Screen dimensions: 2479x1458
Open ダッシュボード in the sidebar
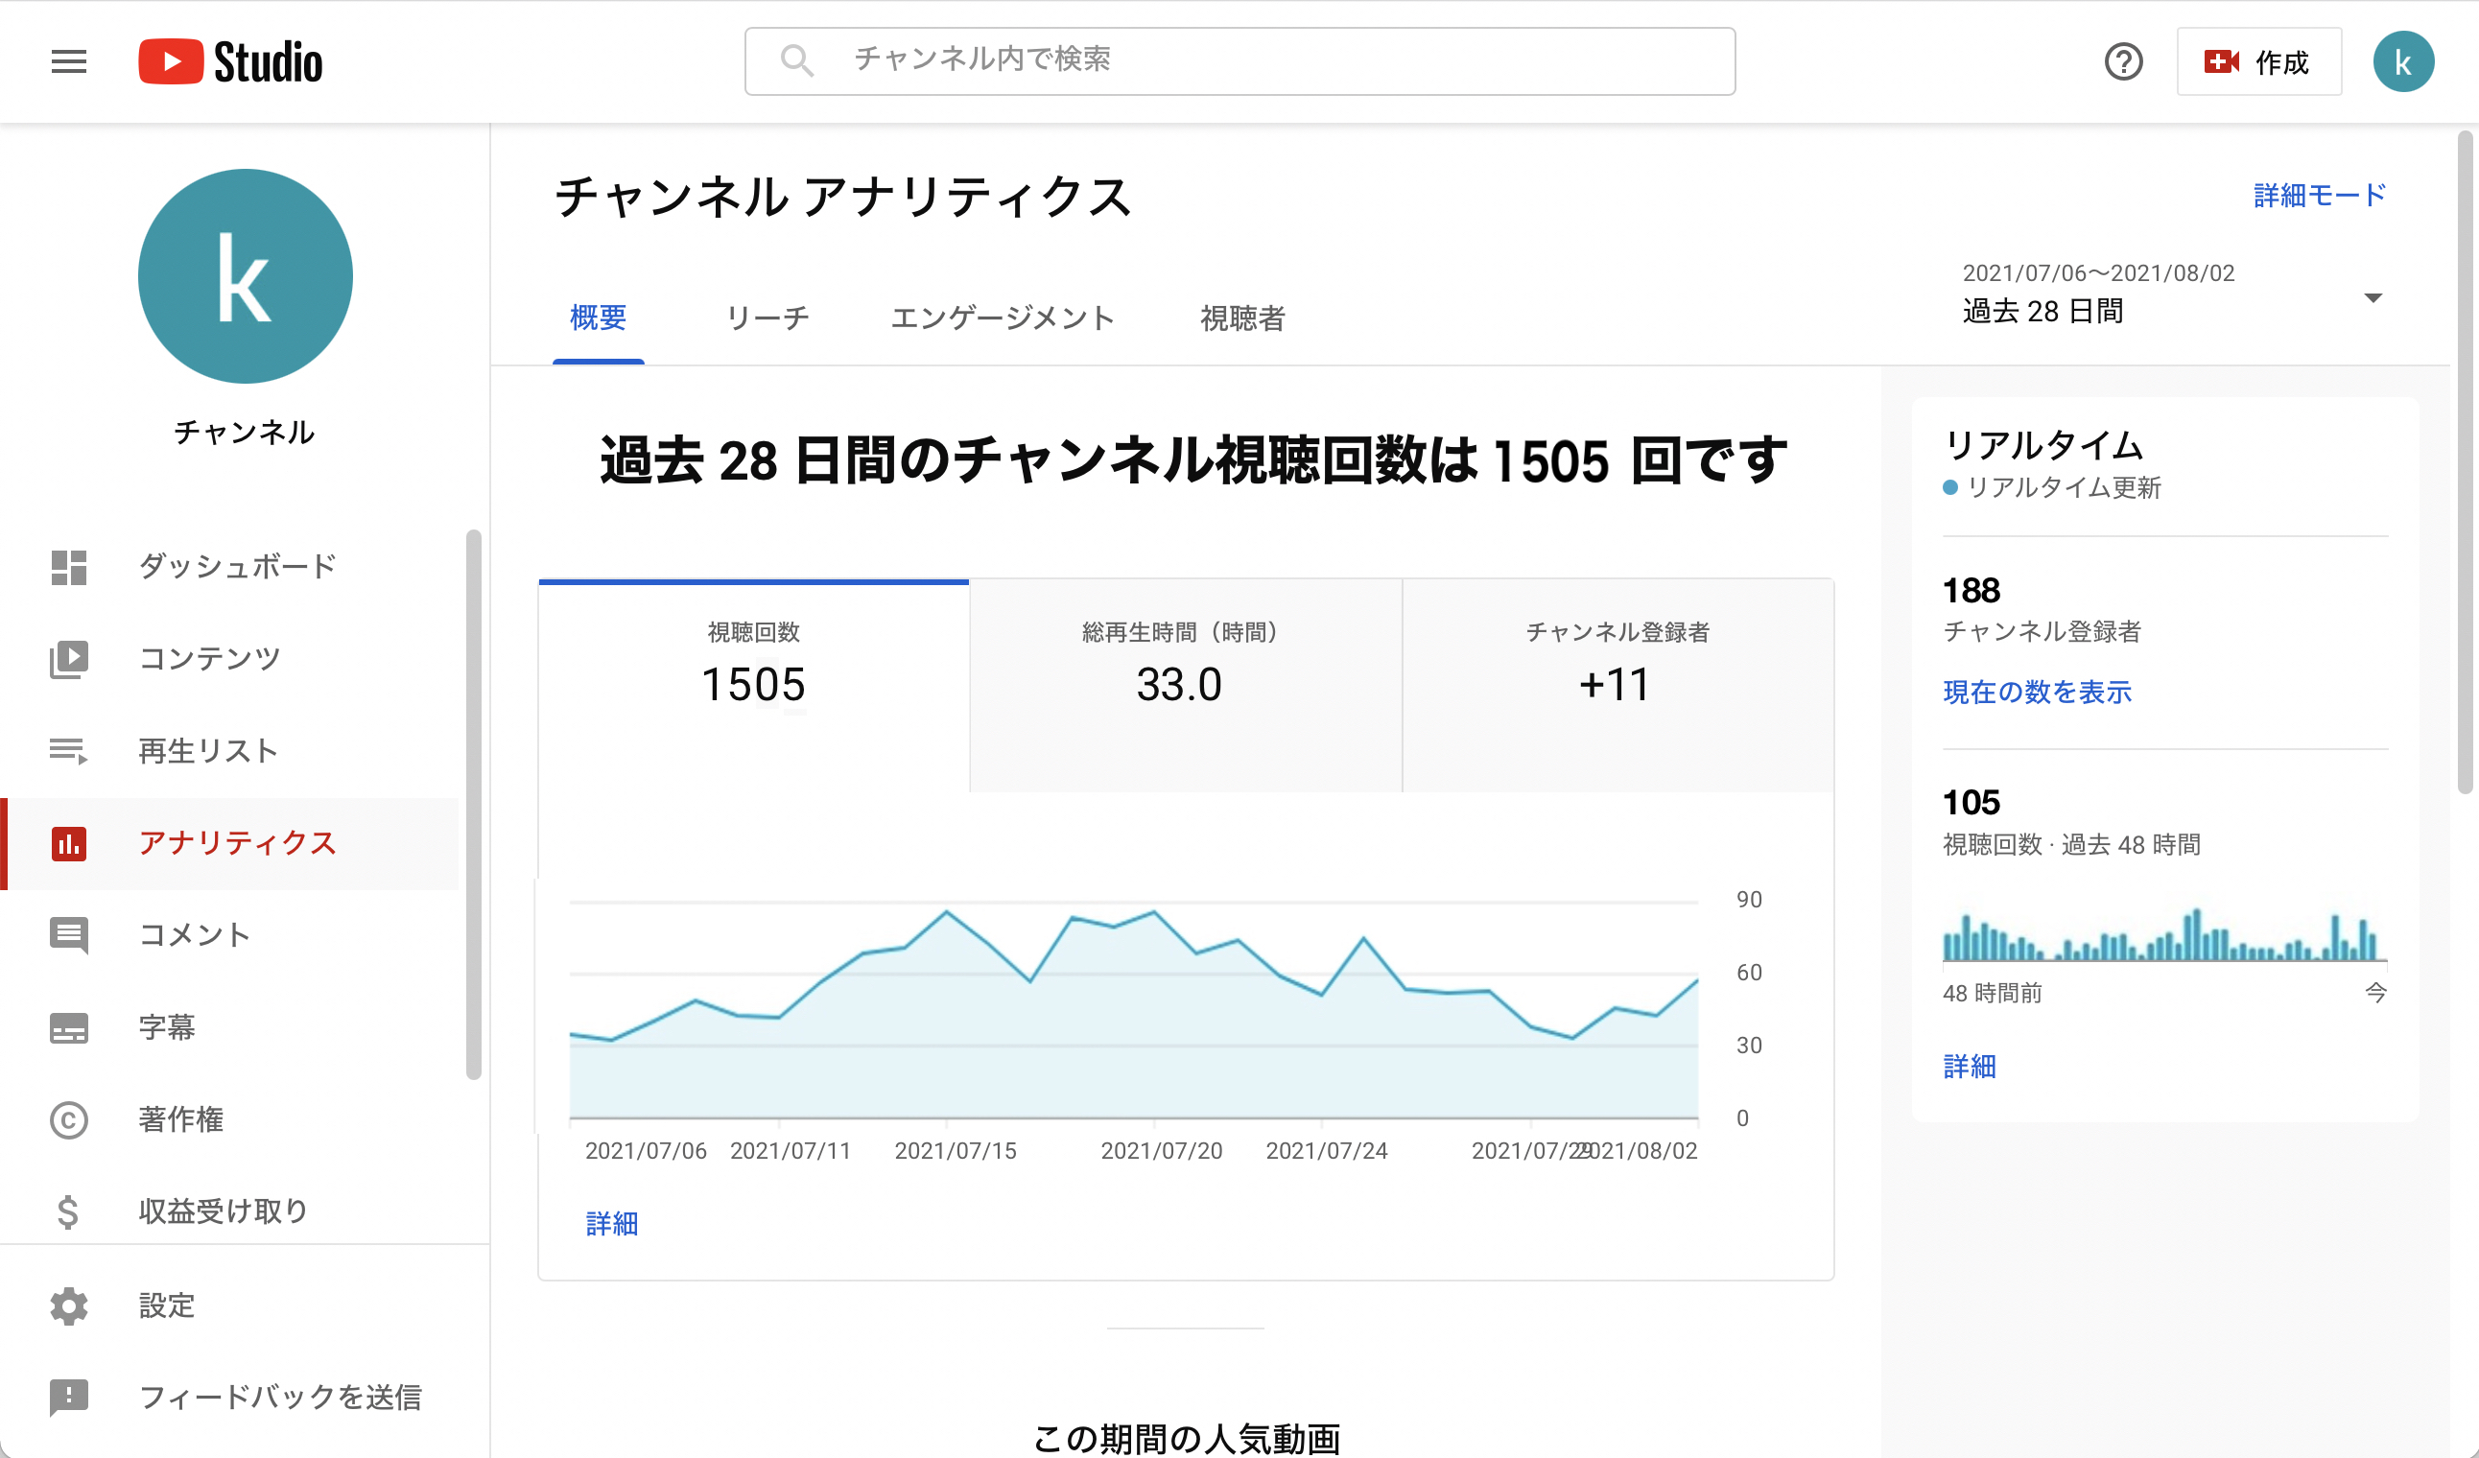point(230,567)
